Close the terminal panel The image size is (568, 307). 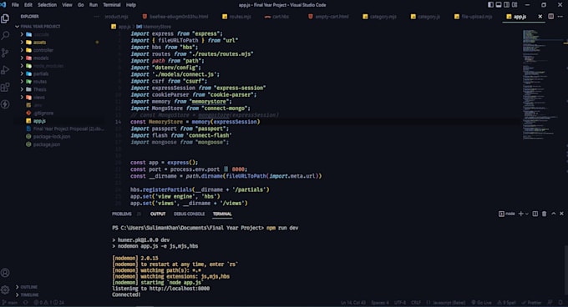pos(561,214)
